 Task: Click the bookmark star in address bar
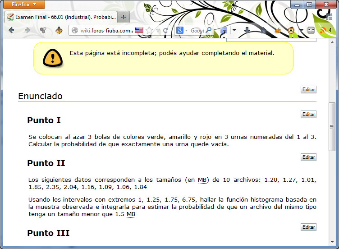pos(149,31)
